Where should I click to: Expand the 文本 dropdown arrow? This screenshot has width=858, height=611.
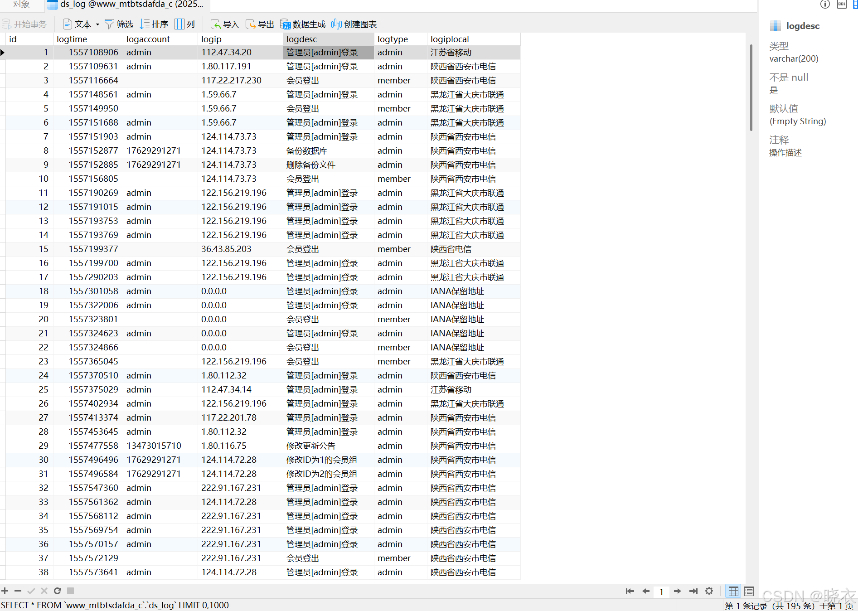[x=97, y=24]
